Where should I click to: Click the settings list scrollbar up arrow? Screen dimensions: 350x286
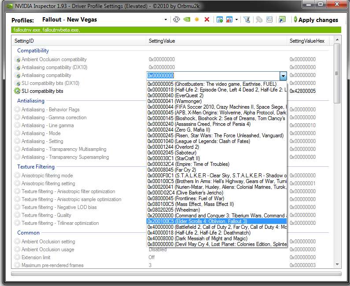click(x=337, y=40)
